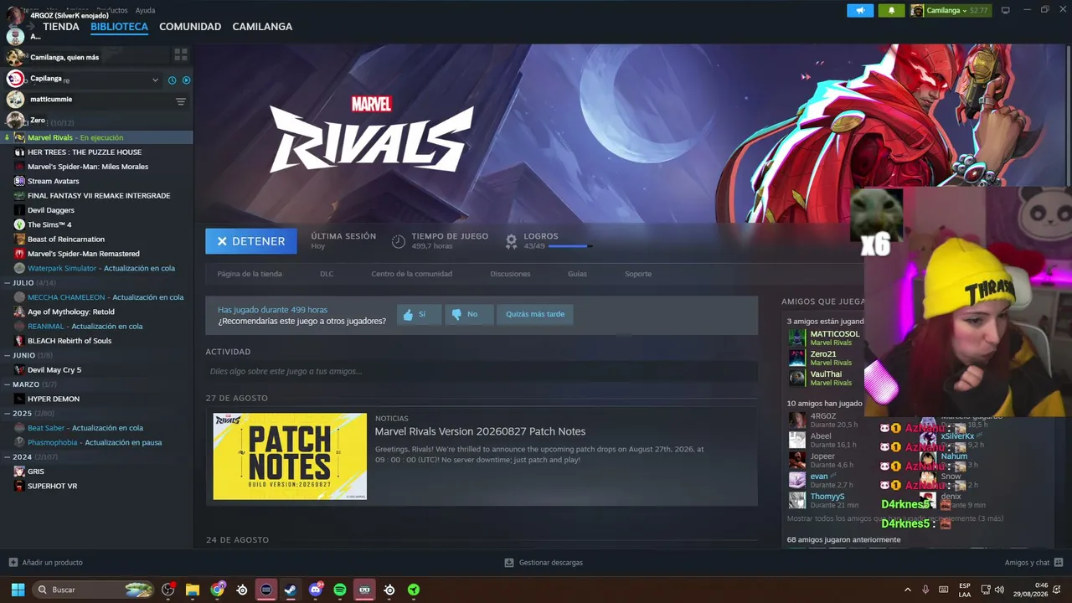Choose Quizás más tarde
Image resolution: width=1072 pixels, height=603 pixels.
(x=535, y=314)
